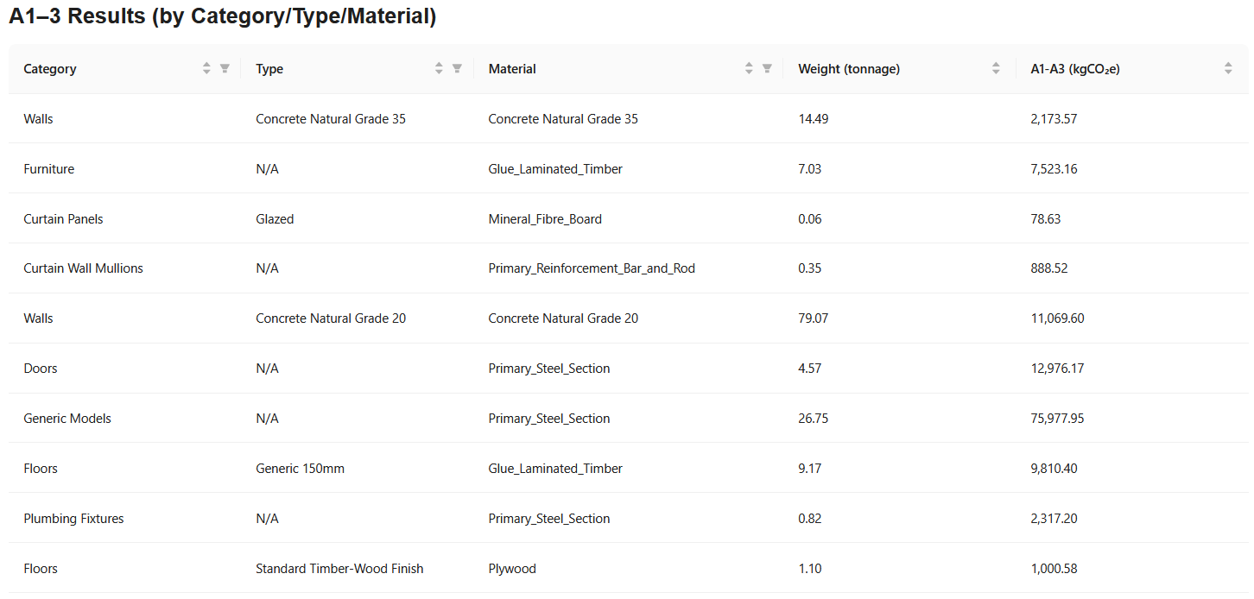1254x599 pixels.
Task: Sort the Material column using its sort arrows
Action: [x=748, y=67]
